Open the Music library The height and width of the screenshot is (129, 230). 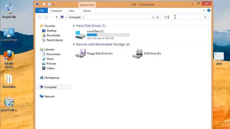pyautogui.click(x=50, y=59)
